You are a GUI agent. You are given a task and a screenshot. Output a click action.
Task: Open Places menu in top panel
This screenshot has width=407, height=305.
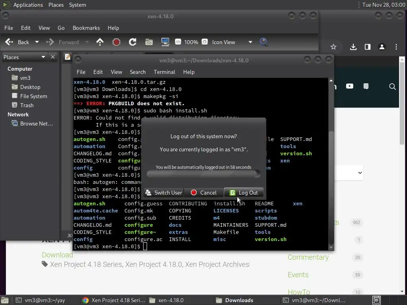click(x=56, y=5)
